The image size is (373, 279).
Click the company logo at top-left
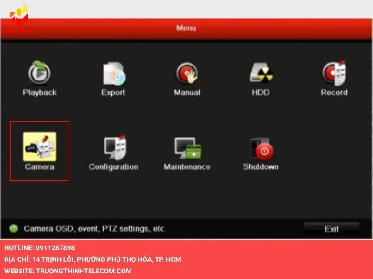(x=20, y=15)
